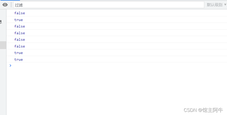
Task: Click the blue console prompt chevron
Action: click(10, 66)
